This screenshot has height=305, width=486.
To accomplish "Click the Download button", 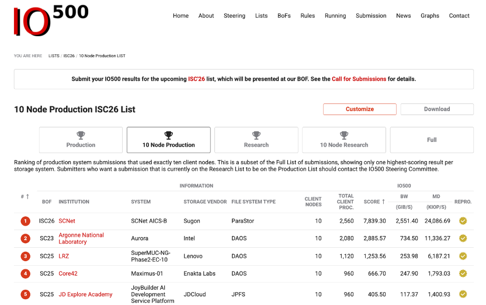I will click(x=437, y=109).
